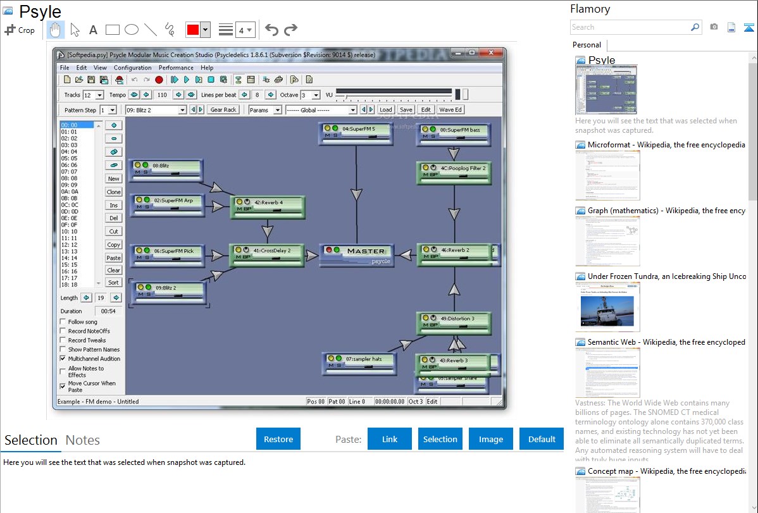Open the Params dropdown
Viewport: 758px width, 513px height.
(x=265, y=110)
